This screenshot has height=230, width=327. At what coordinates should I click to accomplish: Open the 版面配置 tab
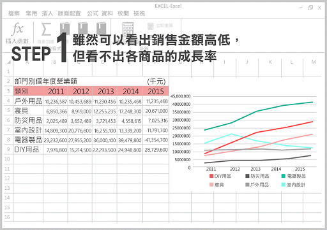(69, 13)
